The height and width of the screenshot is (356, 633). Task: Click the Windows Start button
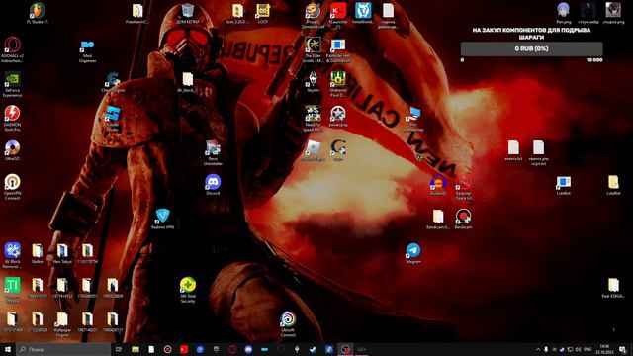pyautogui.click(x=8, y=349)
